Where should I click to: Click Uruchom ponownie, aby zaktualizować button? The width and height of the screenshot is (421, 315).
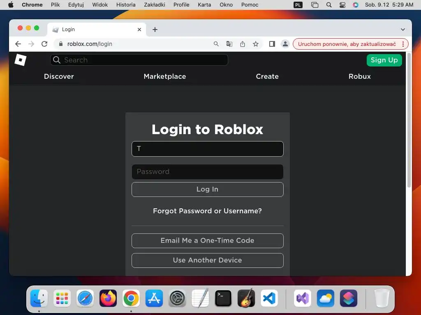point(347,44)
